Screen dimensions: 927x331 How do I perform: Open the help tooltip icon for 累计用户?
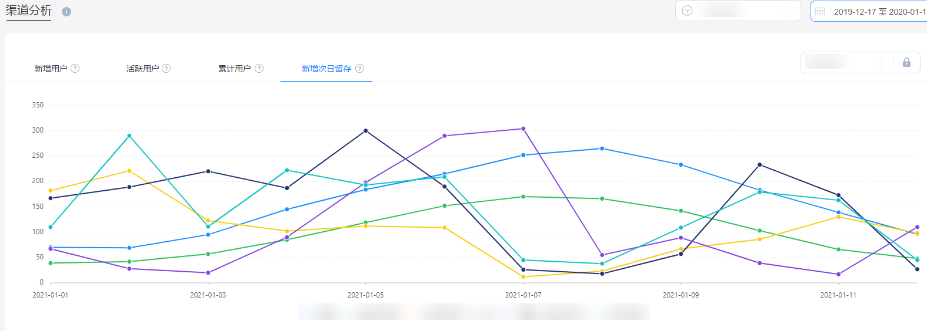(259, 69)
